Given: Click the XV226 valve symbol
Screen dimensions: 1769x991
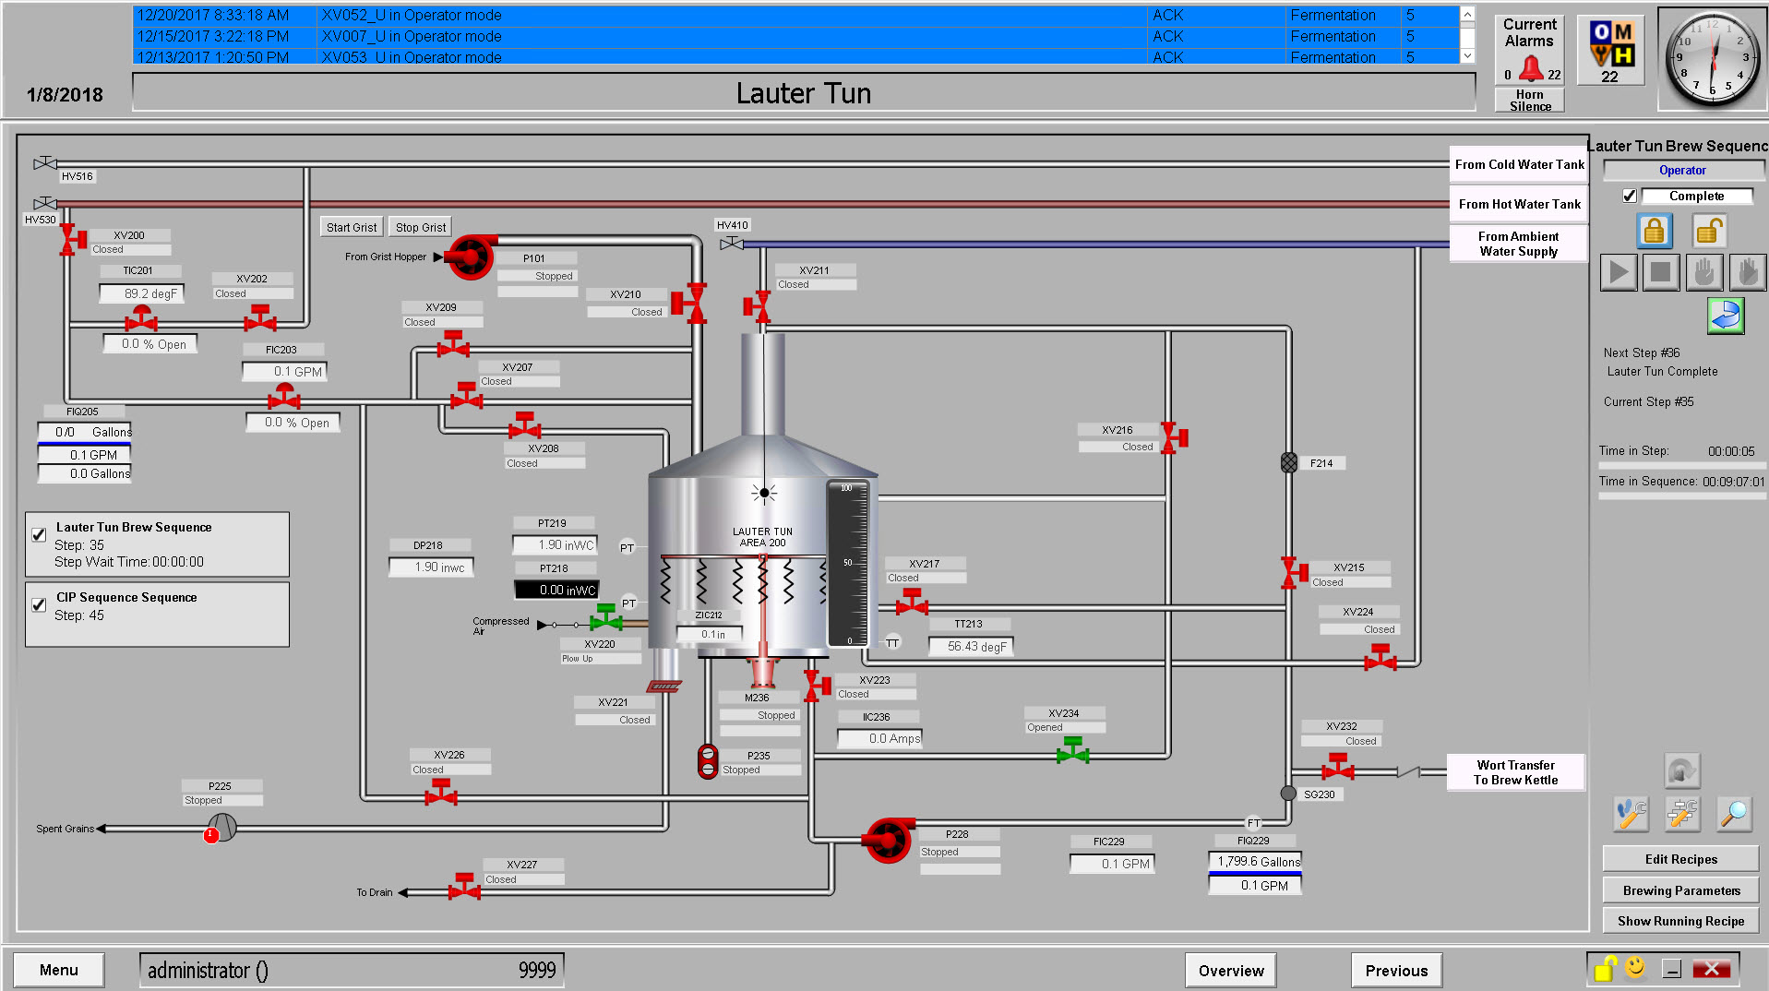Looking at the screenshot, I should (x=441, y=793).
